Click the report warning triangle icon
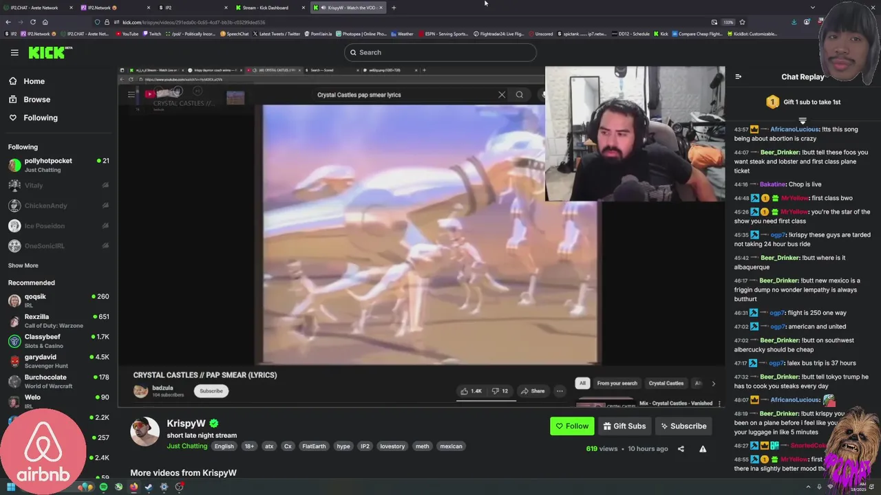Viewport: 881px width, 495px height. pyautogui.click(x=703, y=449)
